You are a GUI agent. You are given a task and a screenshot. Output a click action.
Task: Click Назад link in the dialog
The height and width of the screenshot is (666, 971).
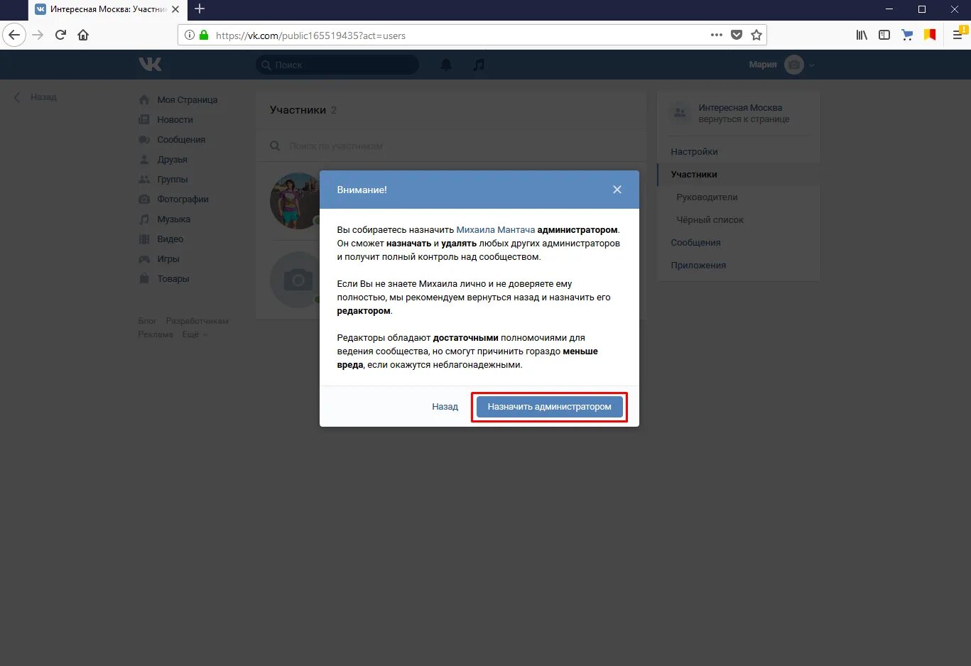(445, 407)
